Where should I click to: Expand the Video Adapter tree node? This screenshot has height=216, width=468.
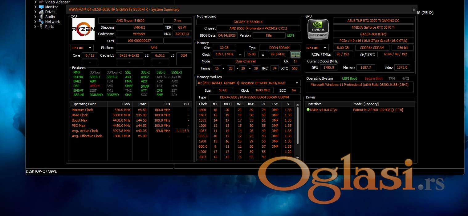click(35, 2)
